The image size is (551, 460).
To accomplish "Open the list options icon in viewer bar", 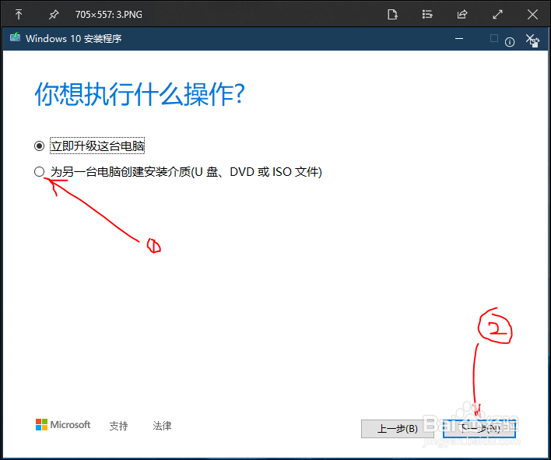I will pyautogui.click(x=427, y=15).
